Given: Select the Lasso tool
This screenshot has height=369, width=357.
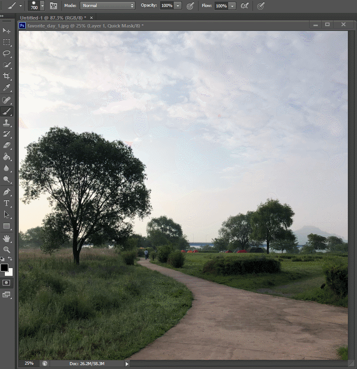Looking at the screenshot, I should click(7, 54).
